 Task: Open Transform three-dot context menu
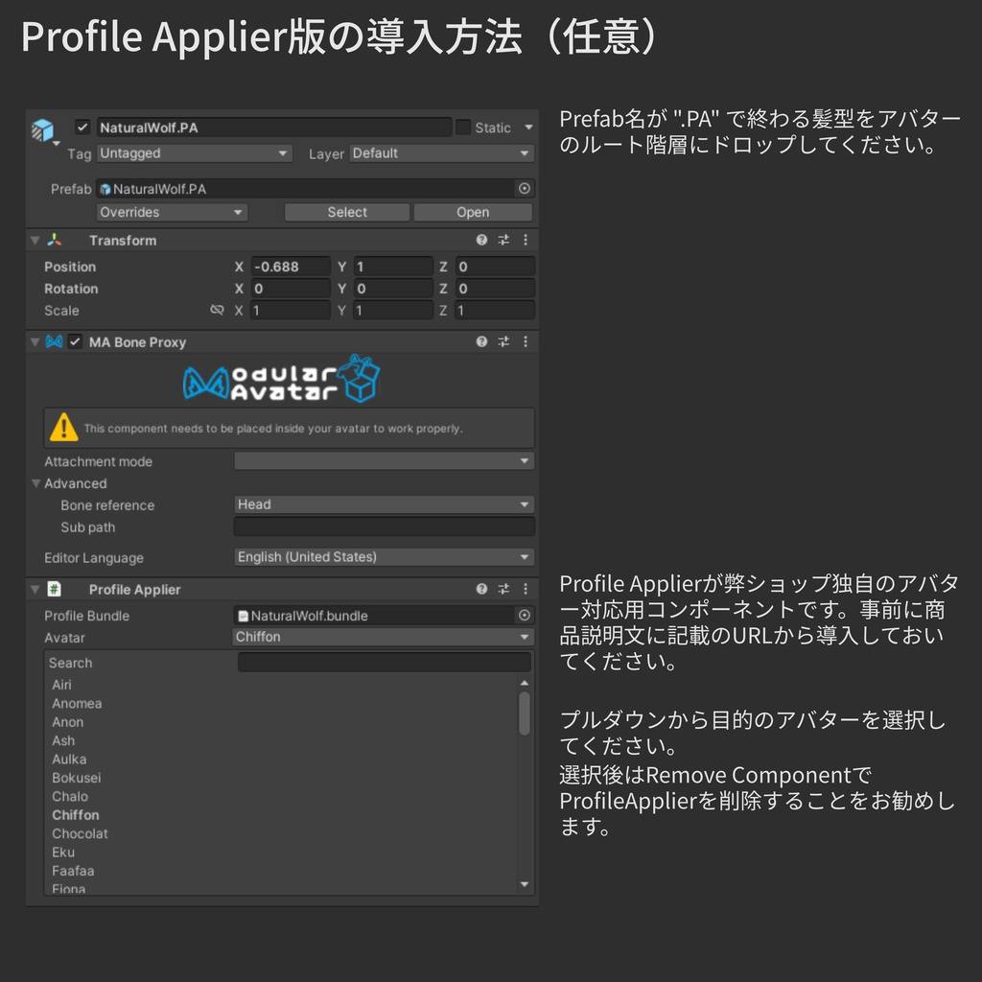526,240
